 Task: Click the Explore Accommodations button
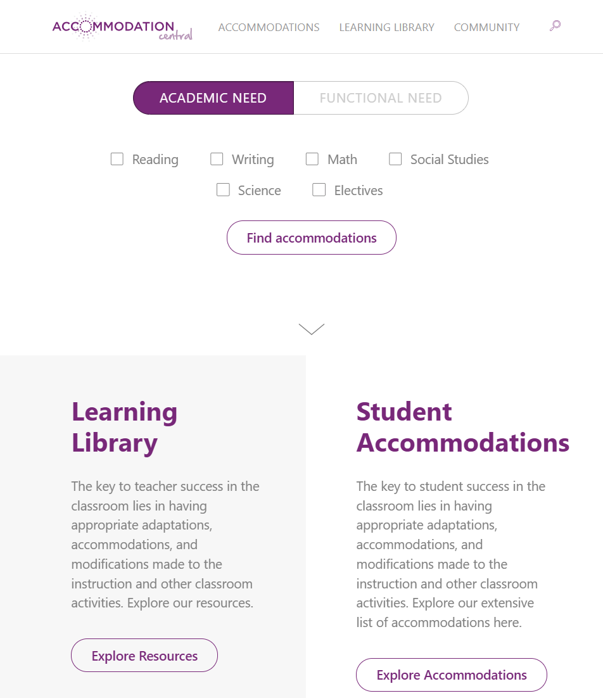[451, 675]
